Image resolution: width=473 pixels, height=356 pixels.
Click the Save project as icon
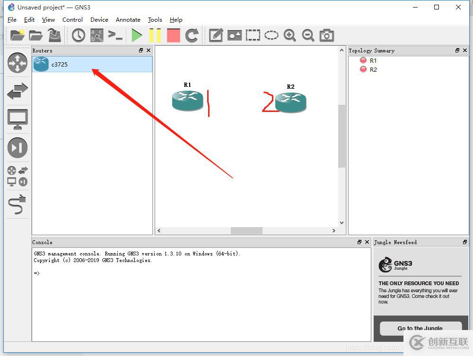tap(54, 35)
